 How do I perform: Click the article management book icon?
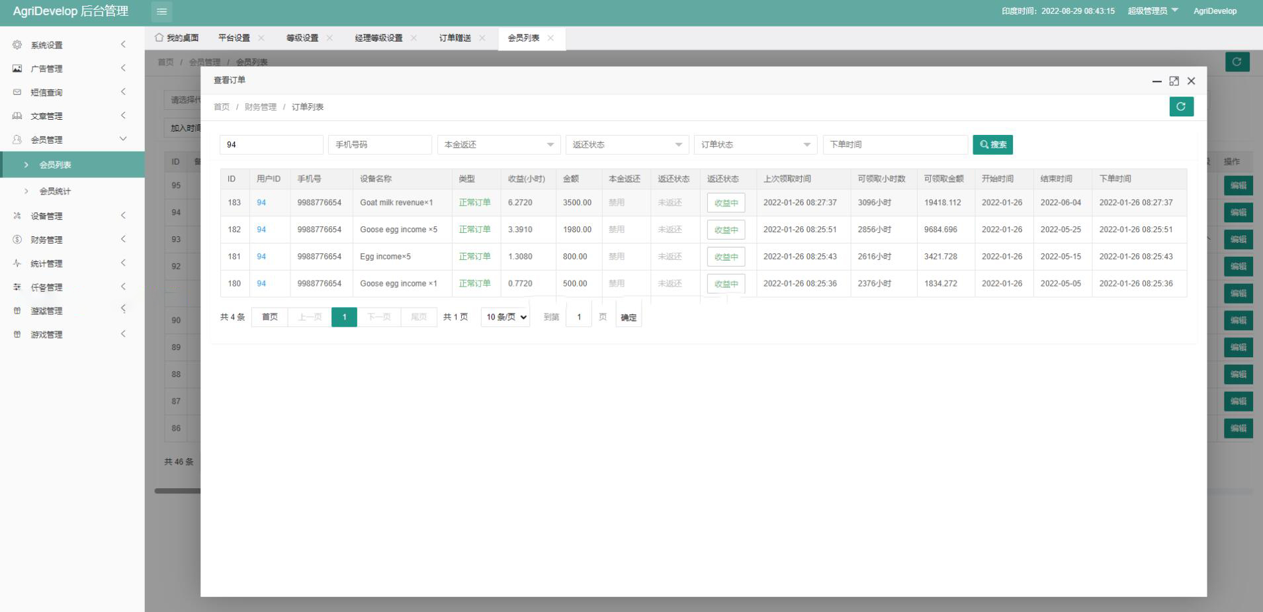[17, 116]
